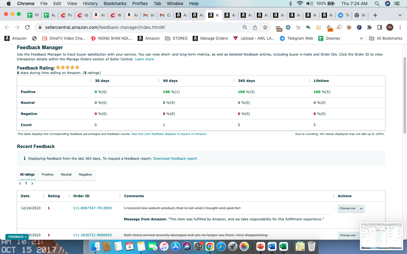The width and height of the screenshot is (407, 254).
Task: Open the STORES bookmarks folder
Action: [176, 38]
